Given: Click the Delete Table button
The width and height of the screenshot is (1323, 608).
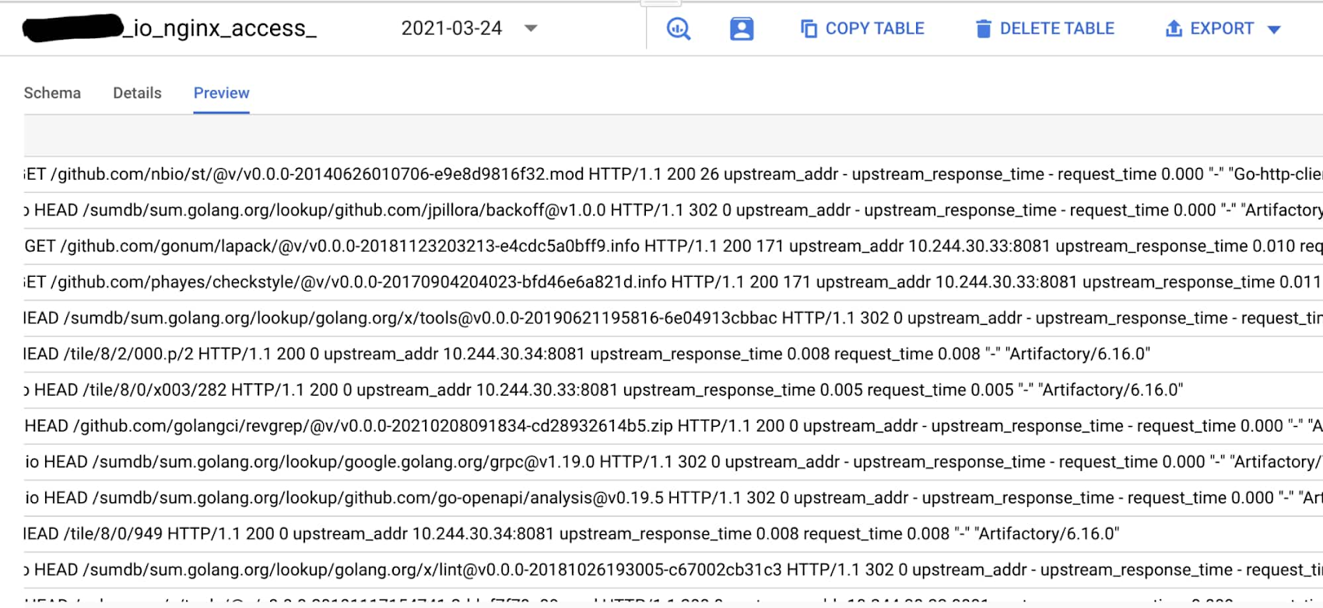Looking at the screenshot, I should pyautogui.click(x=1045, y=29).
